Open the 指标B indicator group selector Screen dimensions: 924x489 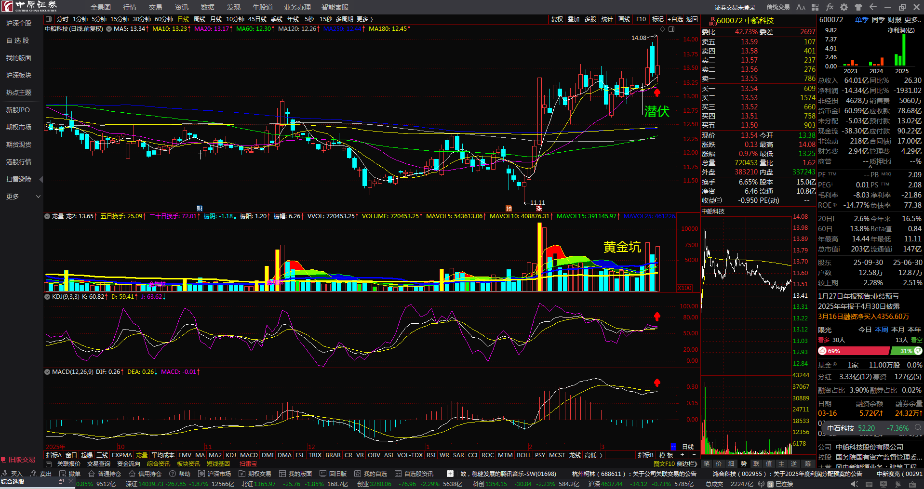pos(646,455)
